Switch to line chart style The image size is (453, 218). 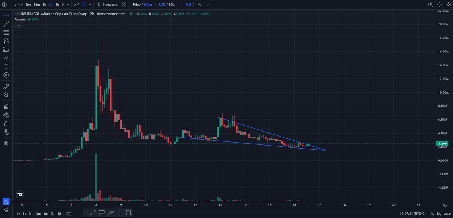click(77, 5)
